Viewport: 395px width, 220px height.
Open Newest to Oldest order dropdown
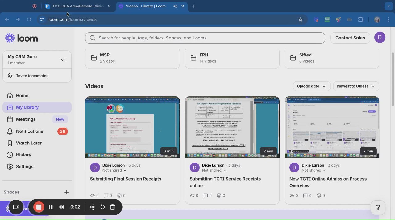click(x=356, y=86)
